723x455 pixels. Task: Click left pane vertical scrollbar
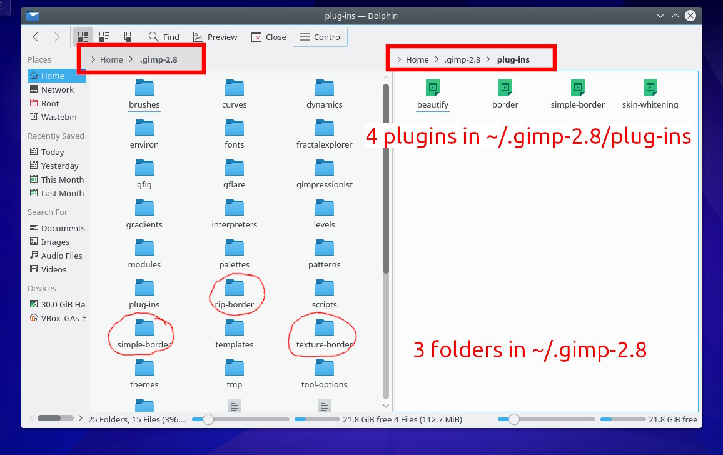(386, 179)
